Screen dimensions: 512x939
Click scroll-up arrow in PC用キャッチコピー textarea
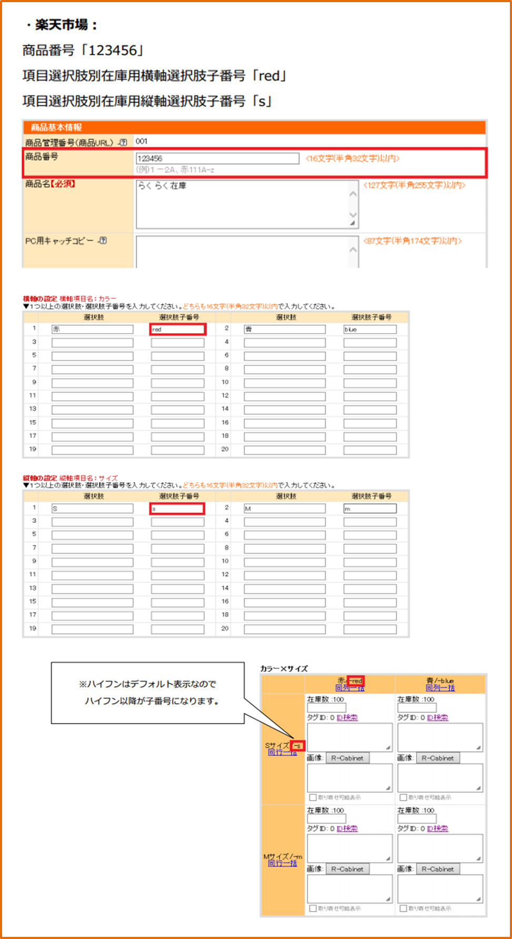[x=353, y=249]
